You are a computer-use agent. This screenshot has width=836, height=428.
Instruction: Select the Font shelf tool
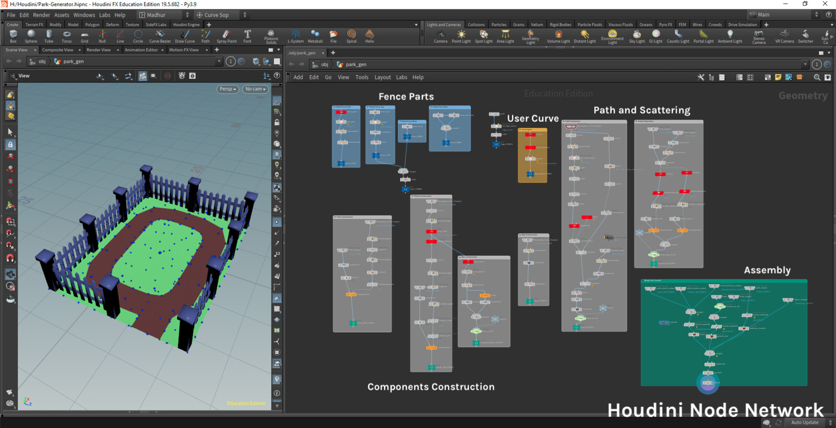point(247,36)
